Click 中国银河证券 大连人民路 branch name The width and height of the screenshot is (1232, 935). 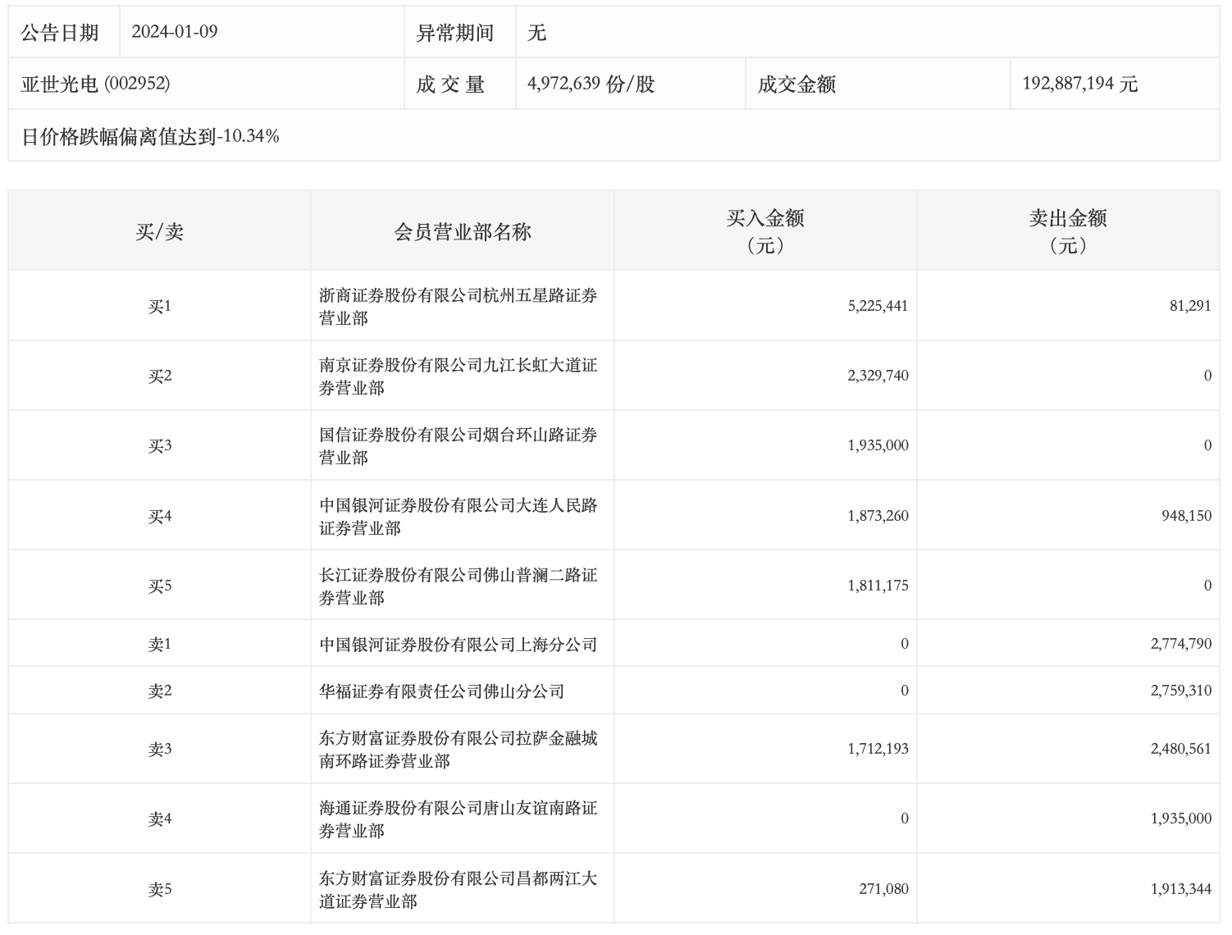[x=459, y=516]
